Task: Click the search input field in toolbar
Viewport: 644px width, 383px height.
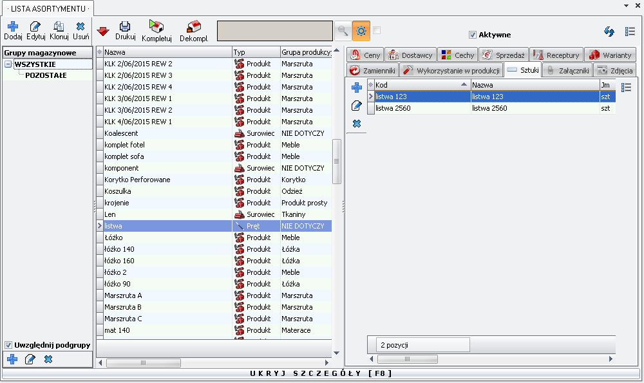Action: 274,30
